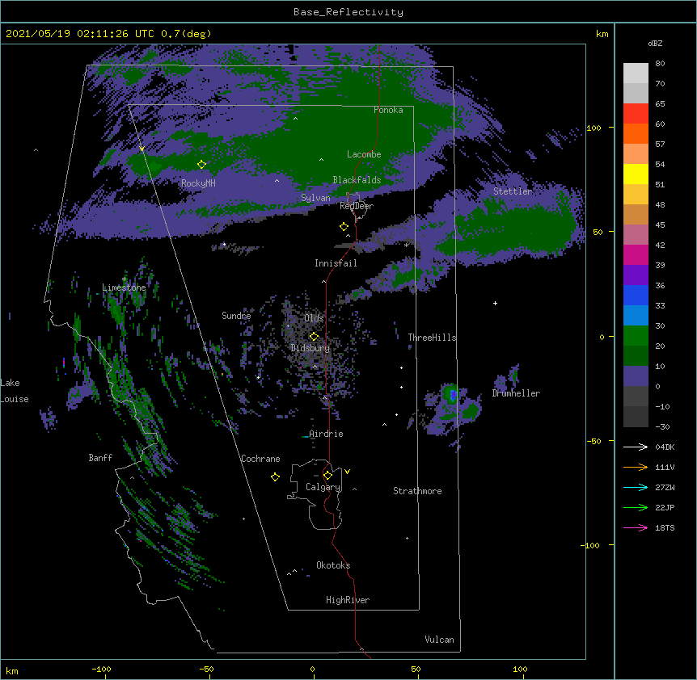The width and height of the screenshot is (697, 680).
Task: Pick the light gray top swatch in legend
Action: coord(636,73)
